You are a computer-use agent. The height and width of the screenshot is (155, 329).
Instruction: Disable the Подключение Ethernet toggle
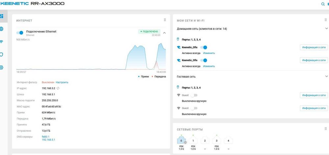(20, 33)
